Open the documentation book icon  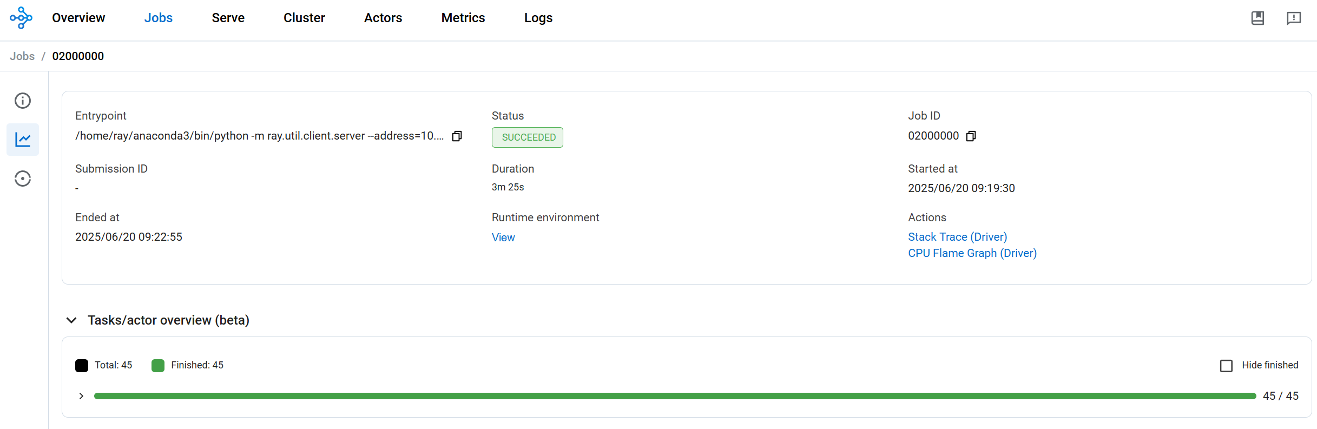pos(1257,18)
